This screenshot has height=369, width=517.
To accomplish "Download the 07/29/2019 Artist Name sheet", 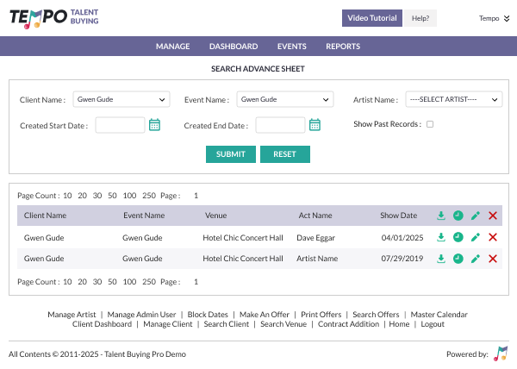I will click(441, 259).
